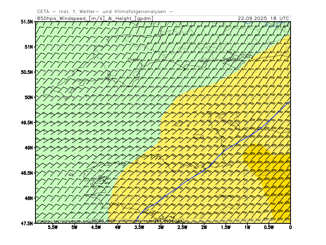Screen dimensions: 326x245
Task: Click the 2W longitude label
Action: tap(204, 227)
